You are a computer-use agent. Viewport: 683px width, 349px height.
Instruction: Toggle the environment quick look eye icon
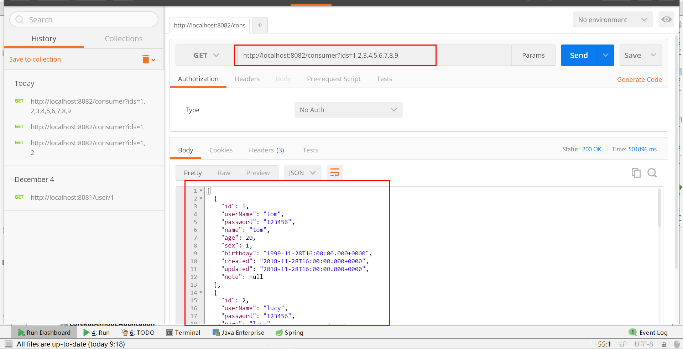coord(666,20)
